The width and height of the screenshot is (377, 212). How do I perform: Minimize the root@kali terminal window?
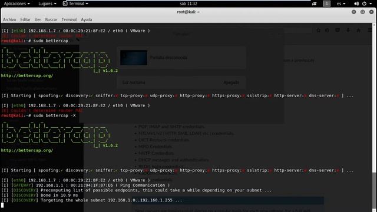click(353, 12)
